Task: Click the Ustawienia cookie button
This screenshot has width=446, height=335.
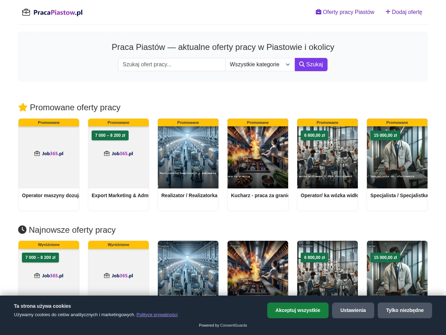Action: tap(353, 310)
